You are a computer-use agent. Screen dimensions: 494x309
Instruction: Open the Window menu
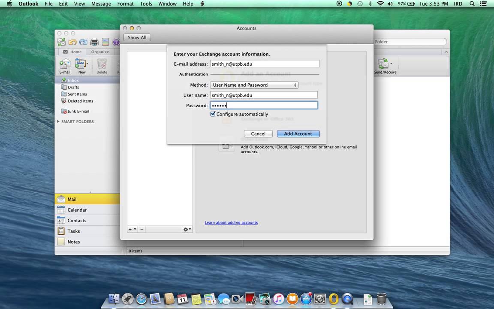pyautogui.click(x=167, y=4)
